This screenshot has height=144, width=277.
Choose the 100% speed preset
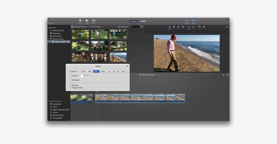tap(103, 71)
